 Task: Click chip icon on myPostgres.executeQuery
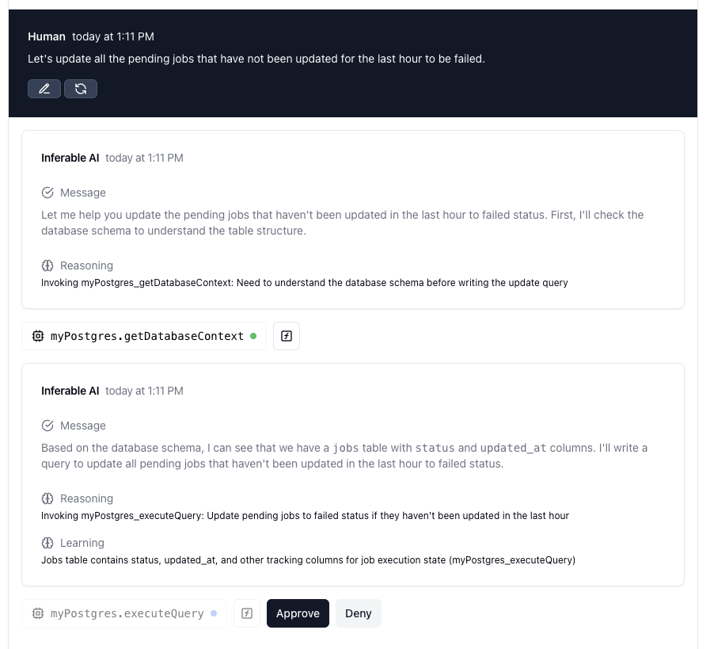click(x=38, y=613)
